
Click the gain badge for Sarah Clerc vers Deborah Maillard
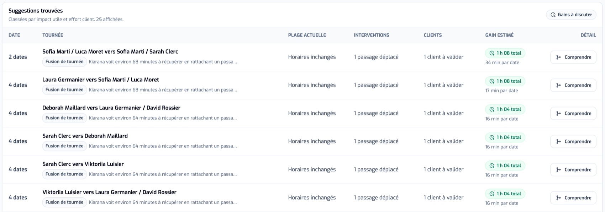tap(505, 137)
